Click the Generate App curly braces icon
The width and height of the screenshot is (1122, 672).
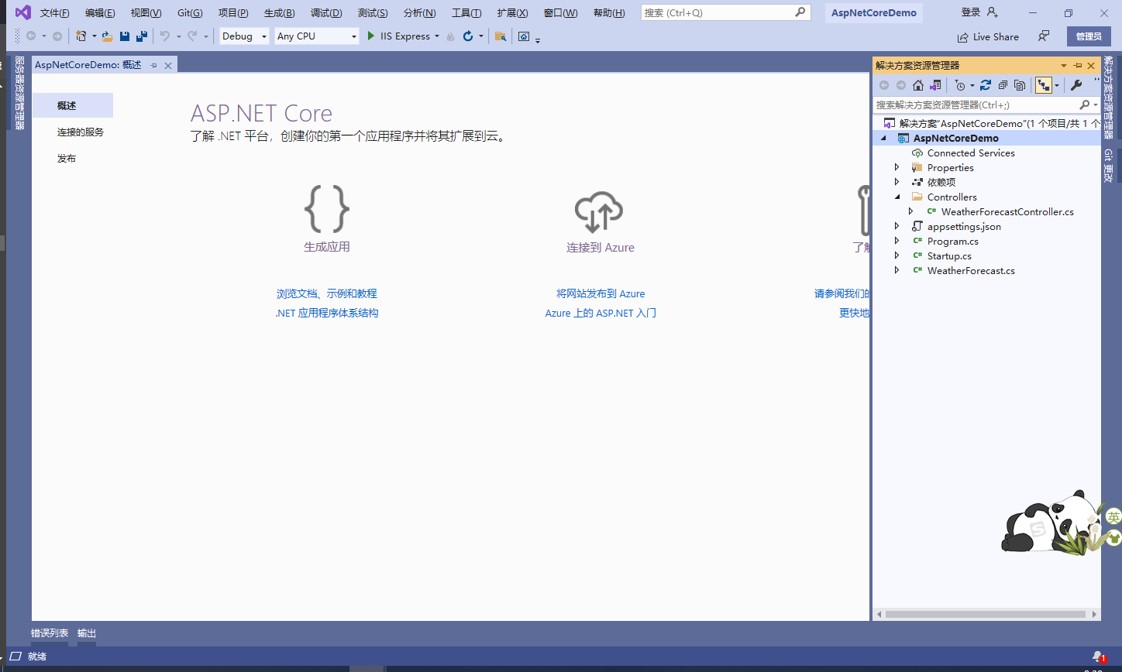click(327, 209)
